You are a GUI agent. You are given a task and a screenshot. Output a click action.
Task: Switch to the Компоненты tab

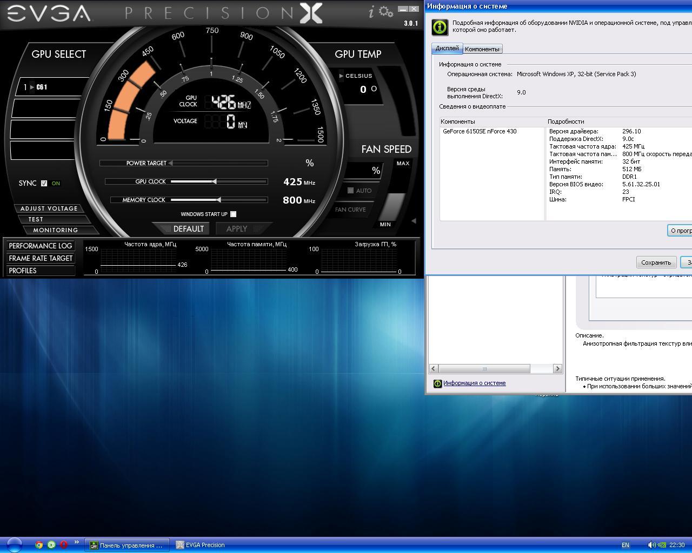[x=482, y=49]
